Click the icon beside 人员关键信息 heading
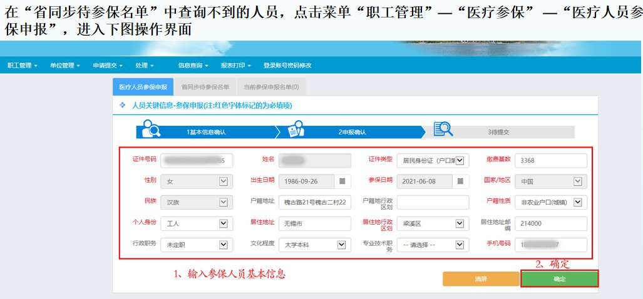 tap(123, 106)
